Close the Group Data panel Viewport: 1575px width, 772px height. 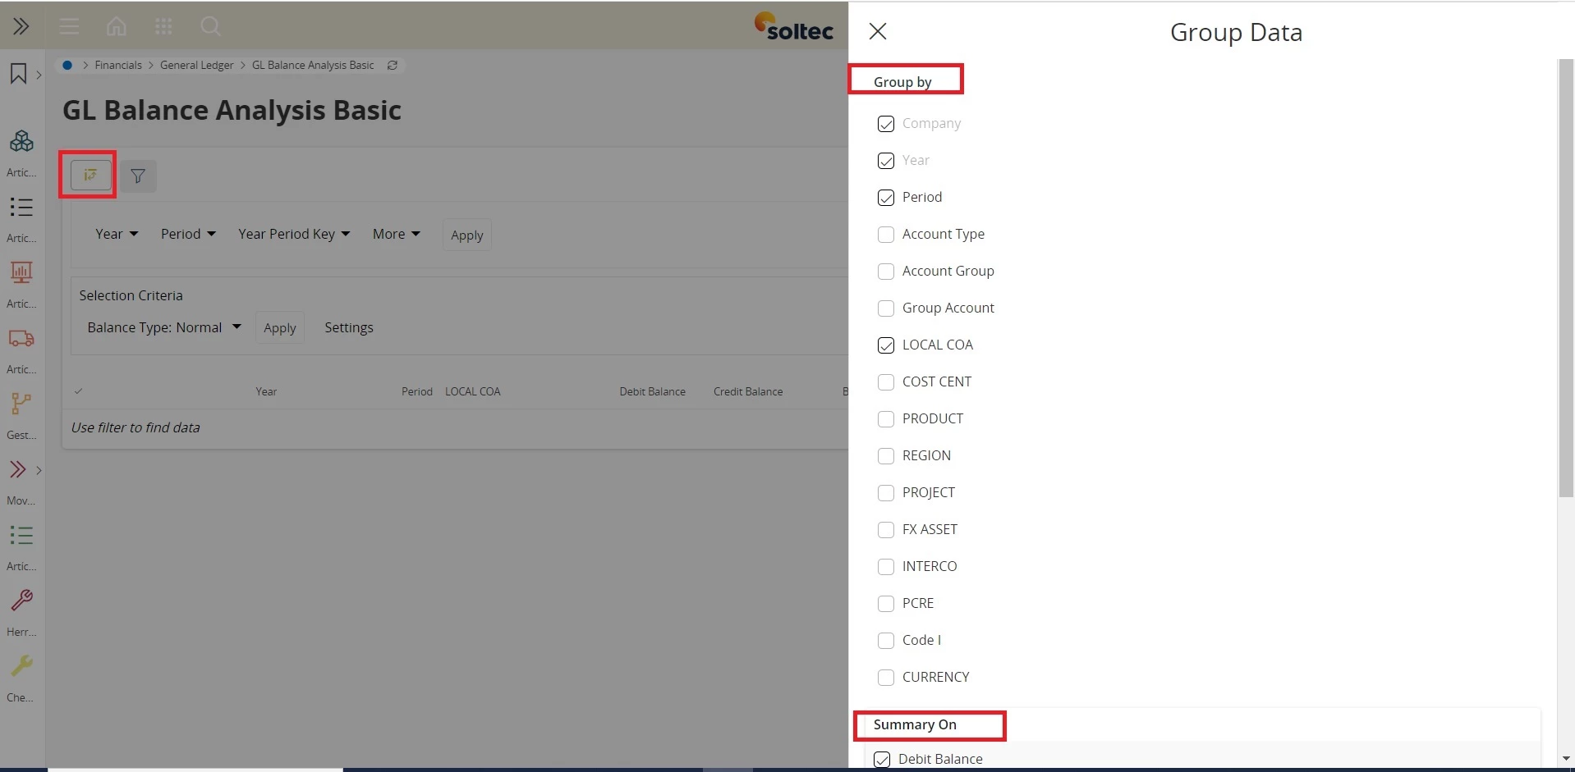[878, 31]
